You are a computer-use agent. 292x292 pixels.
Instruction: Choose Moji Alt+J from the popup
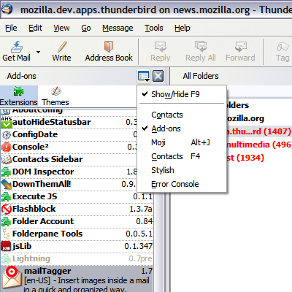(x=182, y=142)
